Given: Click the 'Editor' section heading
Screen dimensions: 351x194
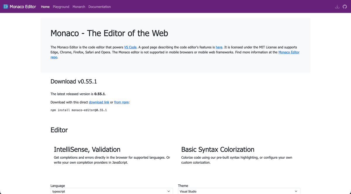Looking at the screenshot, I should tap(59, 130).
